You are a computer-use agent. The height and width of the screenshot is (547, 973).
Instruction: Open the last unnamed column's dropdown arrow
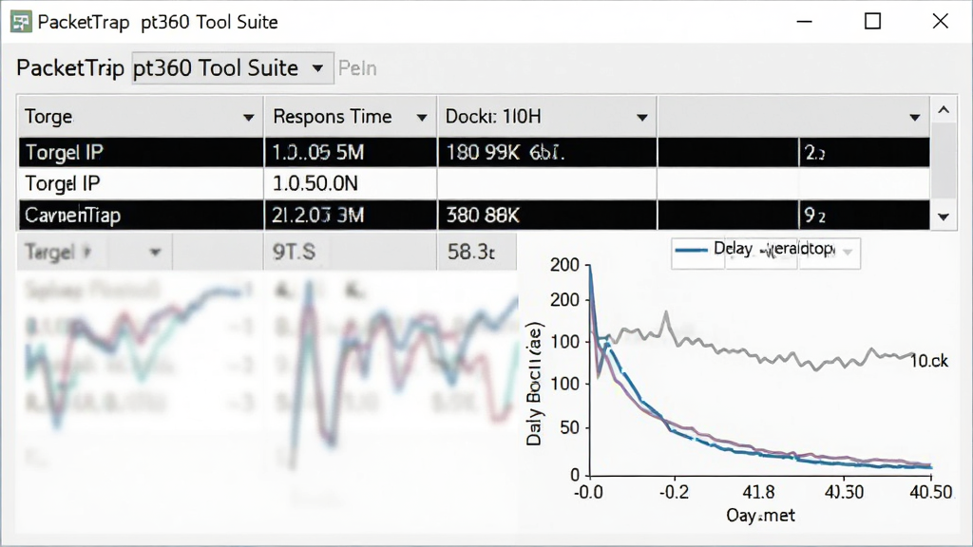point(914,117)
